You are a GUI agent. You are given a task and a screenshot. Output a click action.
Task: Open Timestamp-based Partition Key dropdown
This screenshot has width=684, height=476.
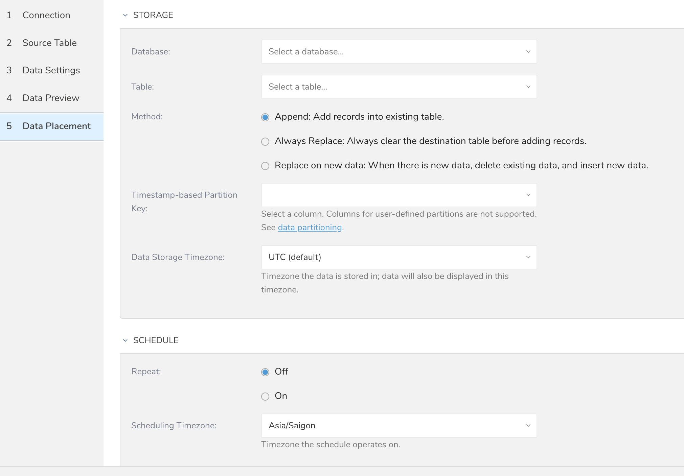pos(398,195)
